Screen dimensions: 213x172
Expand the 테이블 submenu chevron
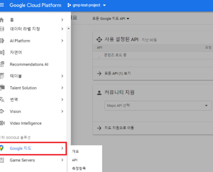[62, 76]
